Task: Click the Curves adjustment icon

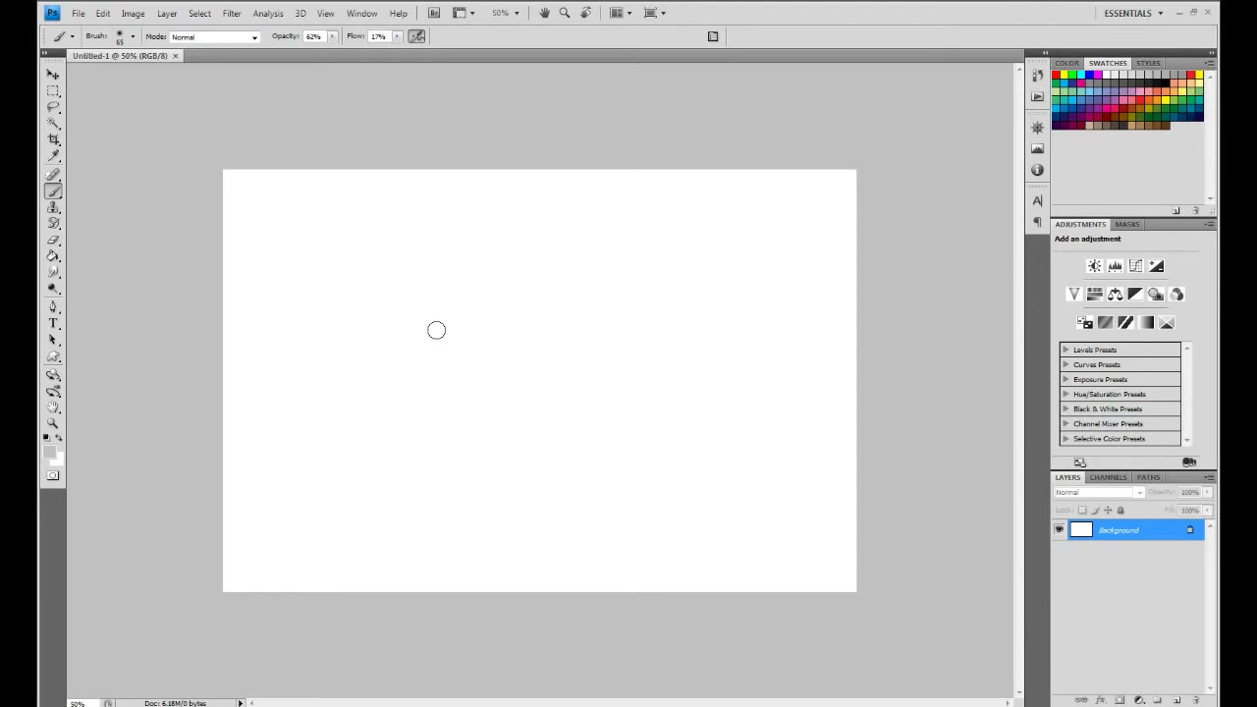Action: click(1135, 266)
